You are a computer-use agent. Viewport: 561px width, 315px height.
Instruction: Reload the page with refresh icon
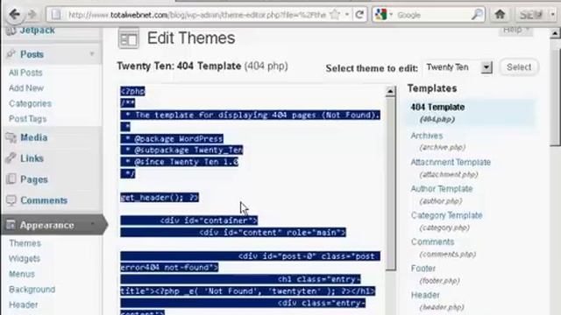(x=359, y=15)
